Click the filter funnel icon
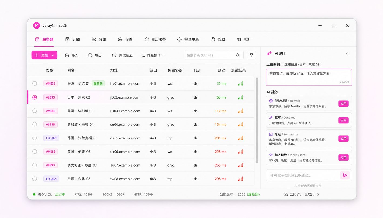This screenshot has width=383, height=218. 251,55
